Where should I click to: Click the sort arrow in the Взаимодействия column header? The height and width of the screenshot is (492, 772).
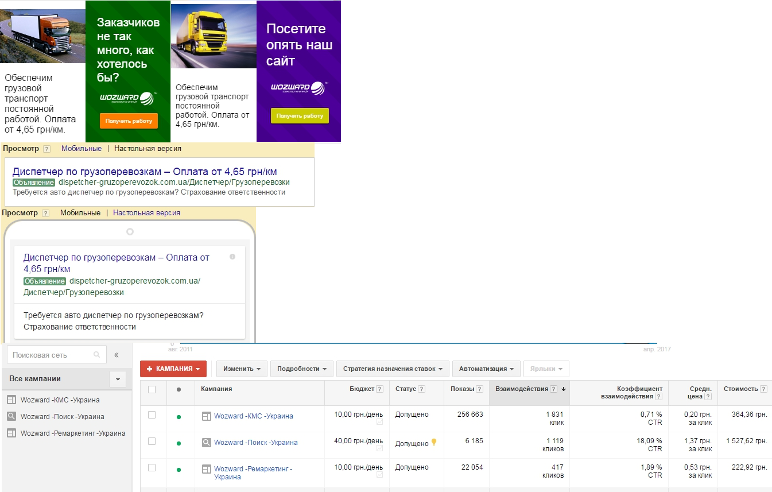[x=564, y=389]
